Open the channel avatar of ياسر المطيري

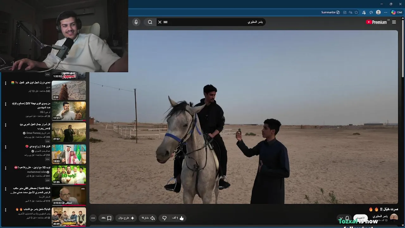click(x=394, y=218)
